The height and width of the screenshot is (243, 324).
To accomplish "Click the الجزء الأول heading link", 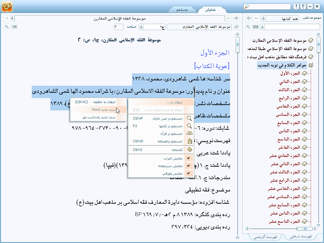I will pyautogui.click(x=215, y=53).
